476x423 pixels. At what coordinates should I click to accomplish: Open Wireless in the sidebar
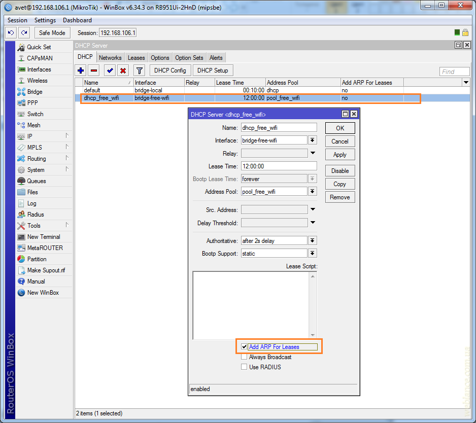[x=37, y=81]
